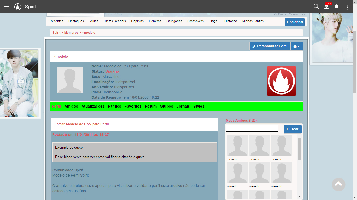Screen dimensions: 357x200
Task: Click the red Spirit flame badge
Action: tap(281, 81)
